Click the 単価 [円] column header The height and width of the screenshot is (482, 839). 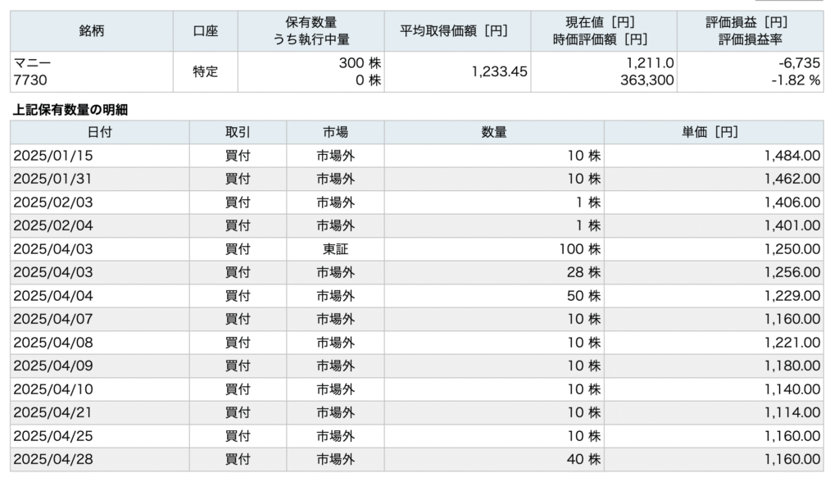(x=714, y=132)
